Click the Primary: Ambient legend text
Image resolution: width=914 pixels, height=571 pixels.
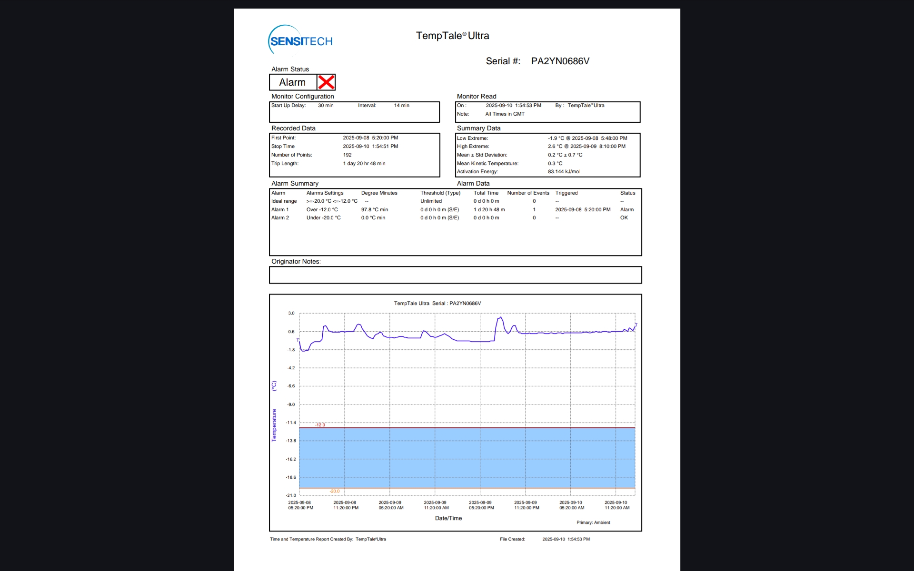click(x=593, y=522)
